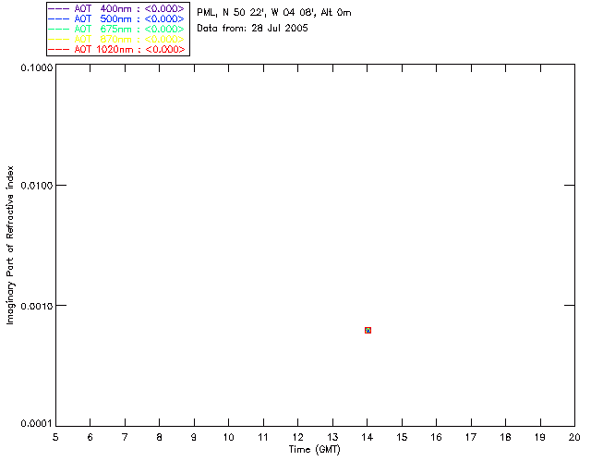
Task: Click the x-axis tick label 10
Action: point(228,437)
